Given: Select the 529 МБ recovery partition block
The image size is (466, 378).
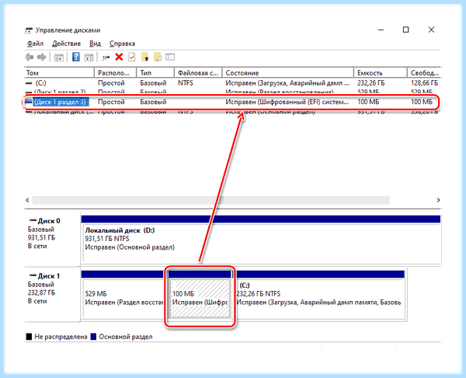Looking at the screenshot, I should (123, 295).
